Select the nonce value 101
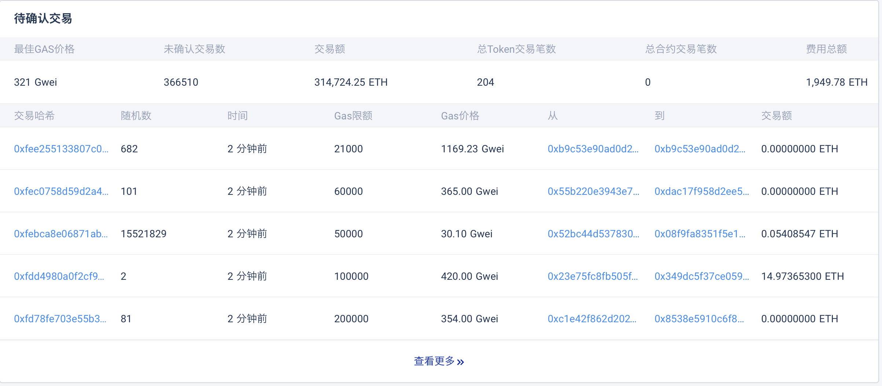 point(129,191)
